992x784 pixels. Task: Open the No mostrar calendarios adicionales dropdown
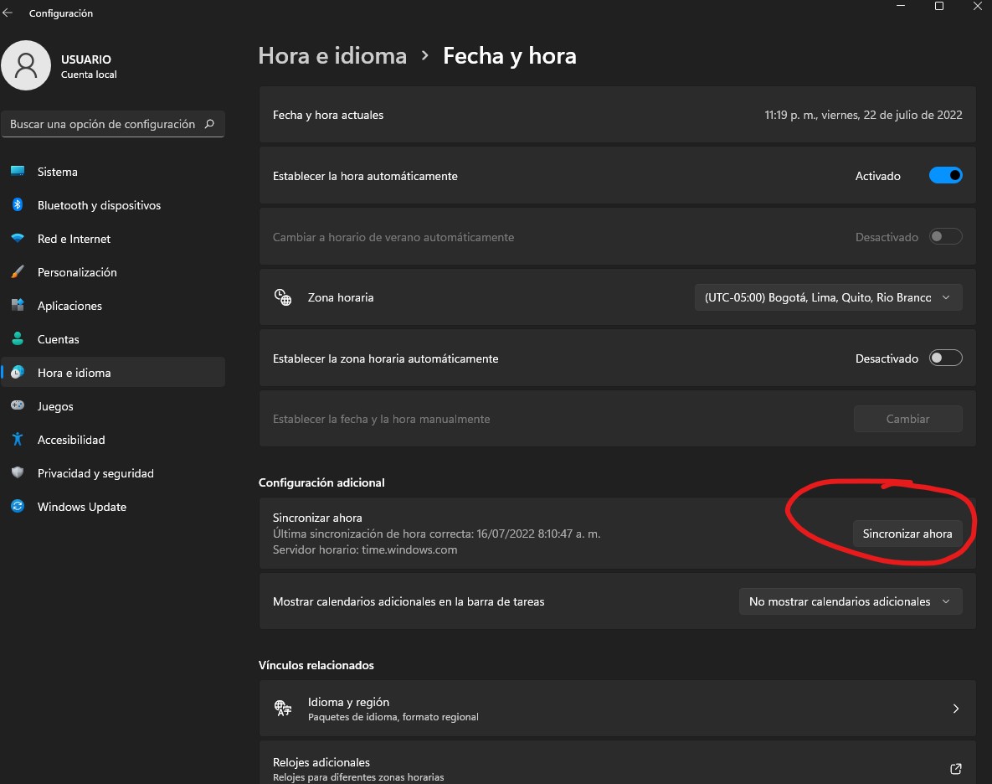click(x=850, y=601)
